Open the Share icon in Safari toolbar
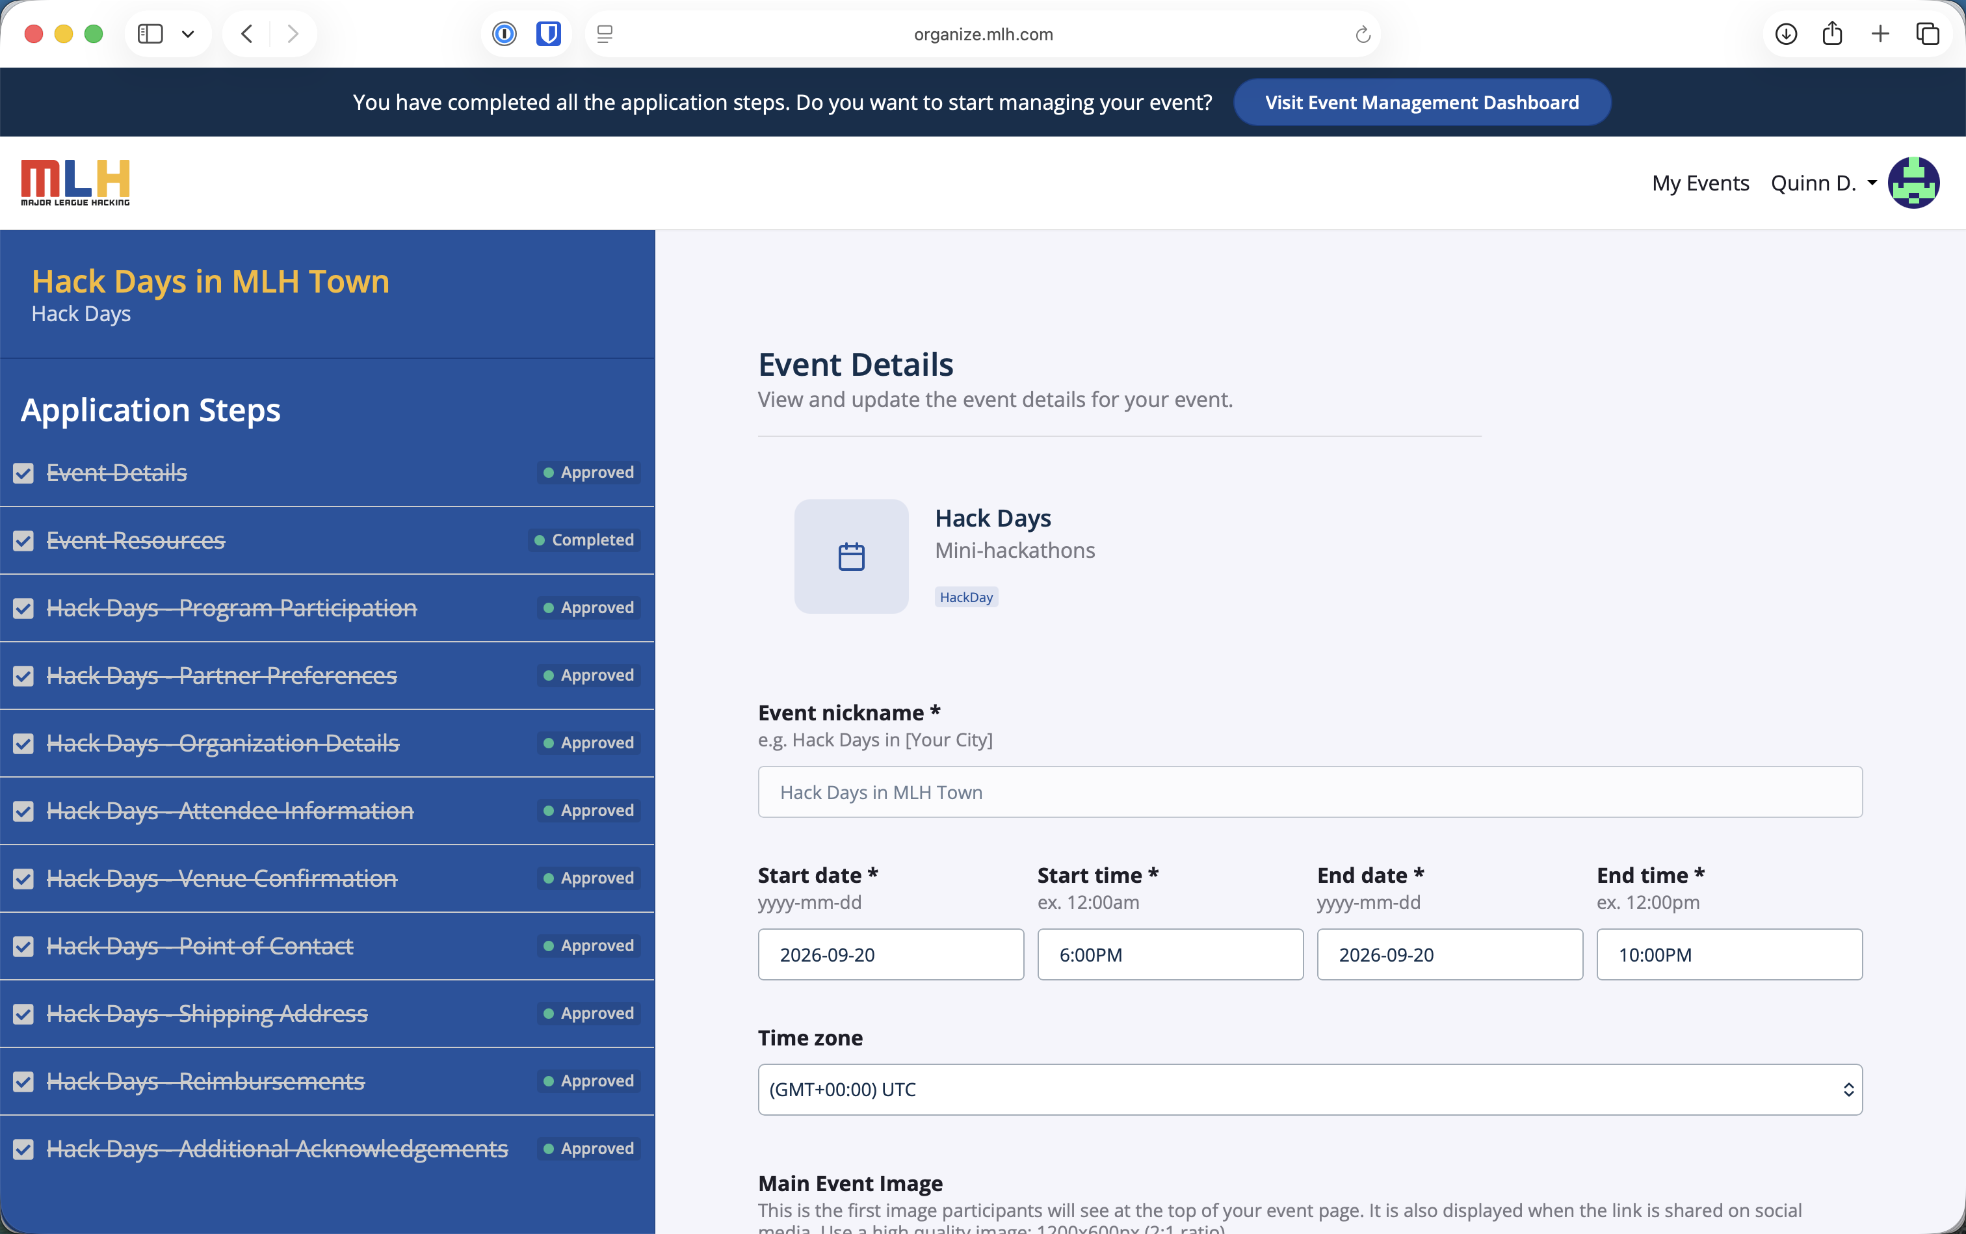1966x1234 pixels. click(x=1832, y=33)
